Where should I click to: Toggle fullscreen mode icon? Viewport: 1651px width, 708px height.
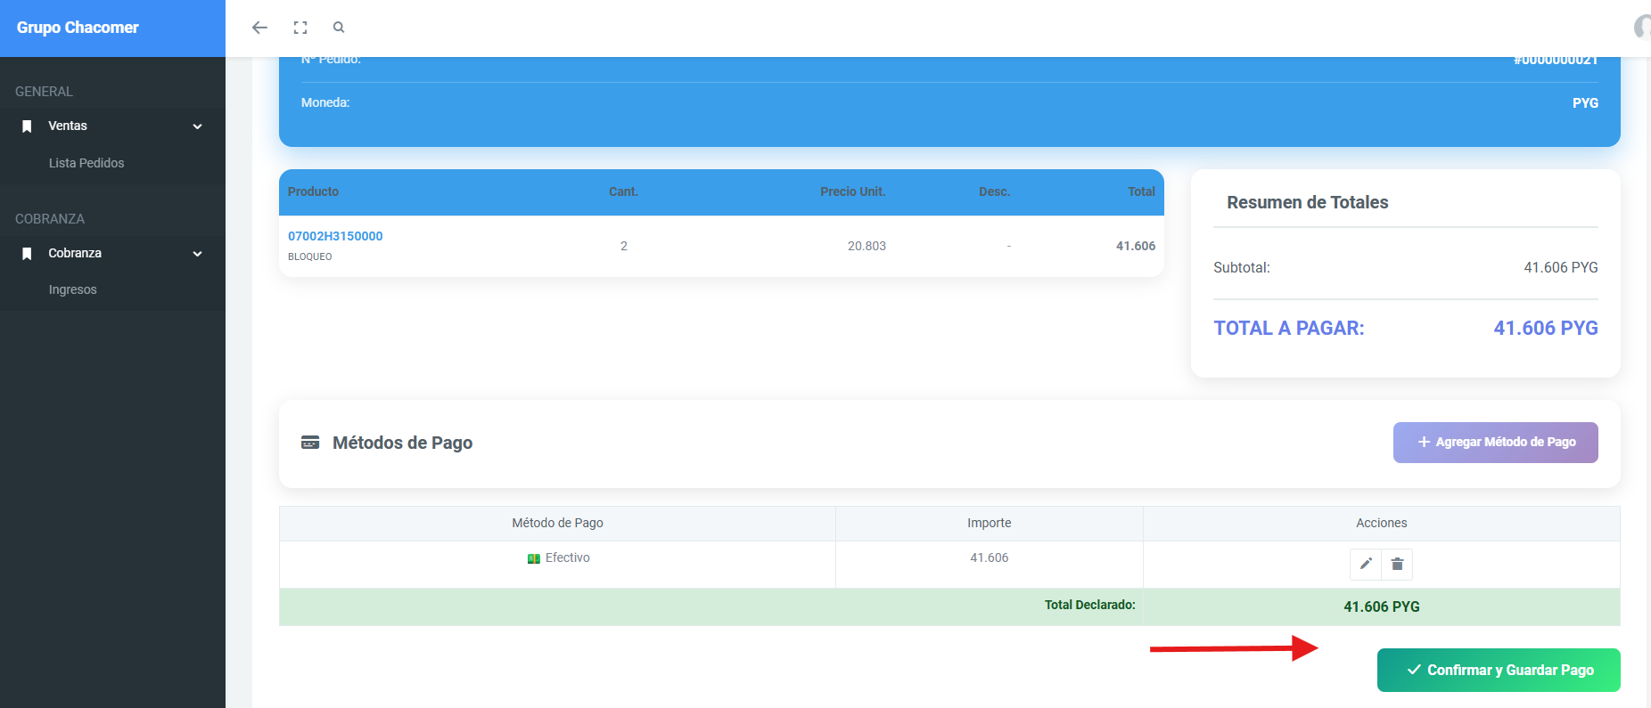[x=300, y=28]
